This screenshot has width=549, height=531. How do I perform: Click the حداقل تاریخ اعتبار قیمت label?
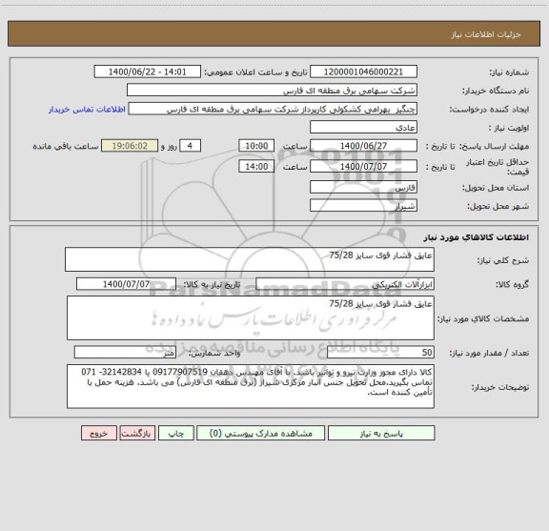(498, 167)
